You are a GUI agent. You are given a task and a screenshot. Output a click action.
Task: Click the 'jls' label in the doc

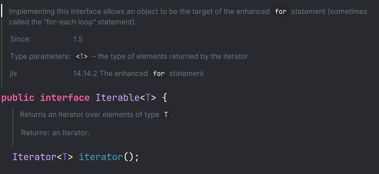point(14,73)
